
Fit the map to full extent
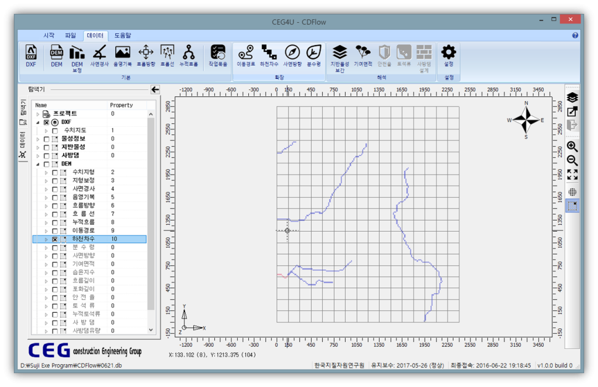(x=572, y=175)
